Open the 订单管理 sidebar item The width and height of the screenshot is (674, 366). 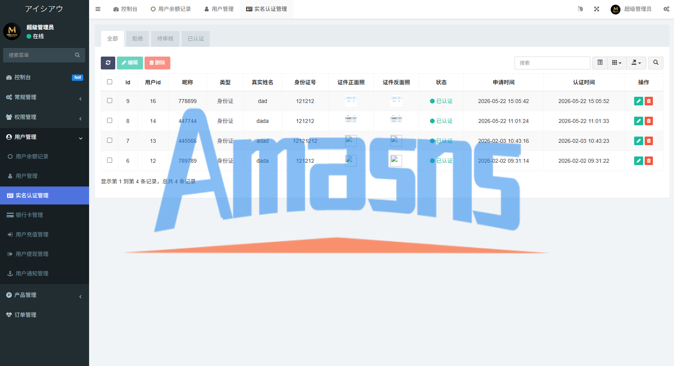(45, 315)
